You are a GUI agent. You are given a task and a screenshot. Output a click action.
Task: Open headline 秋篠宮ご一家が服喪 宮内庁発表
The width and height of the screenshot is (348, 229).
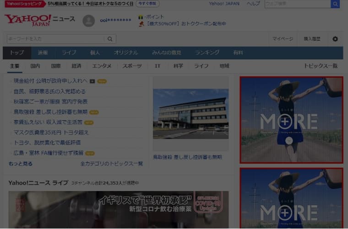click(51, 101)
